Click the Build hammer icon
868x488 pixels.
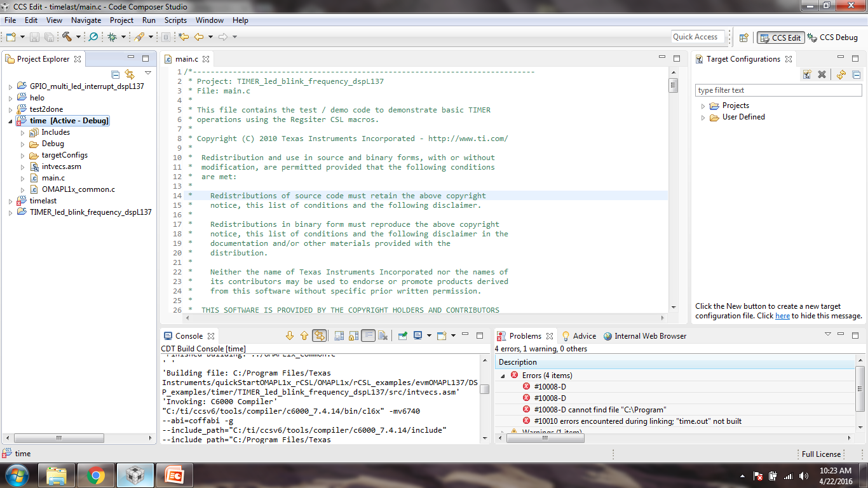point(67,37)
